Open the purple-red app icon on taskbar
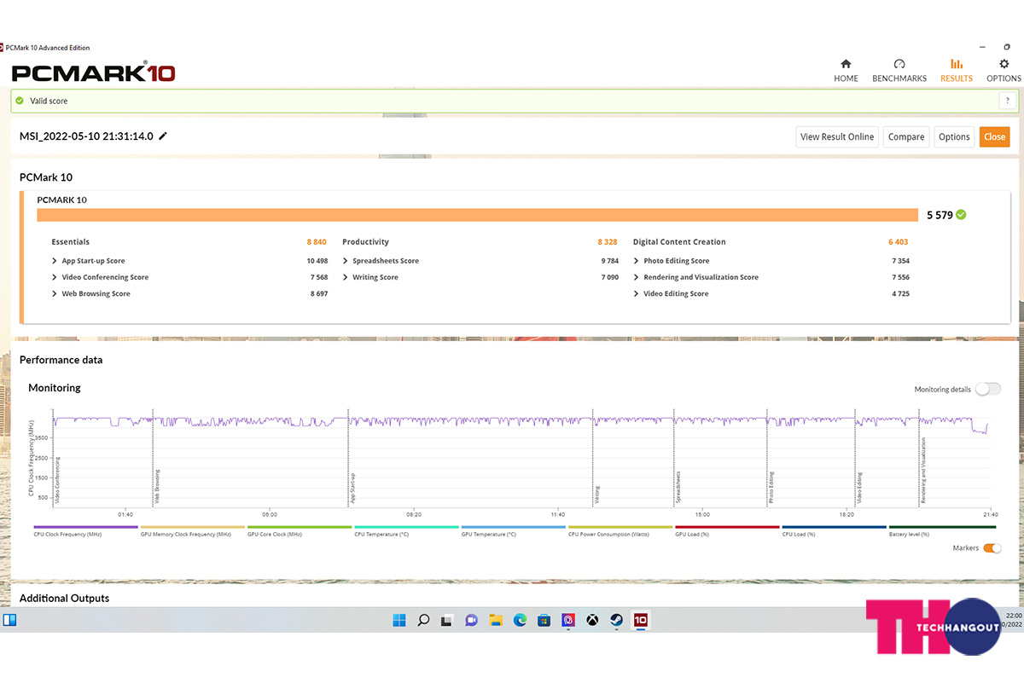The width and height of the screenshot is (1024, 683). tap(567, 620)
